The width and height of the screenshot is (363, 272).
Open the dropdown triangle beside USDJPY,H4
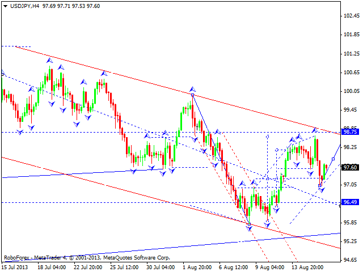(5, 6)
